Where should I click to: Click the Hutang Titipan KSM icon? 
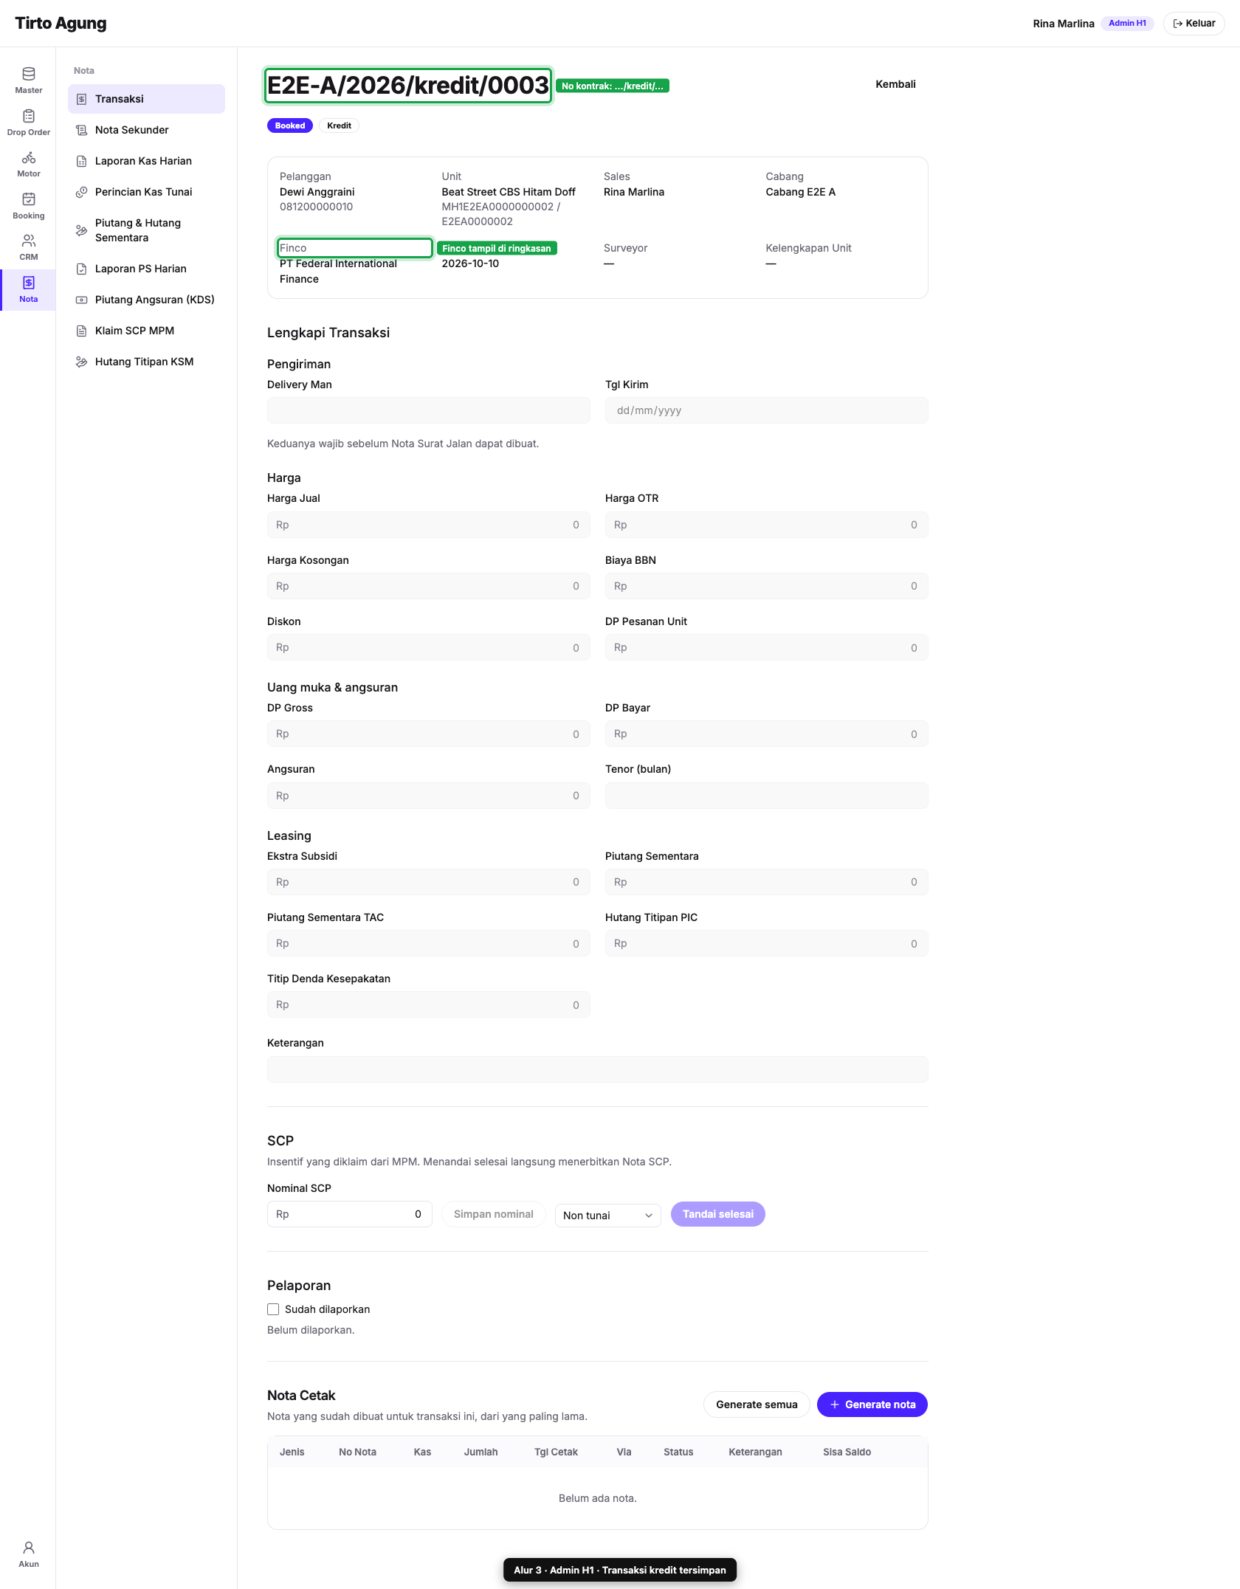(82, 362)
